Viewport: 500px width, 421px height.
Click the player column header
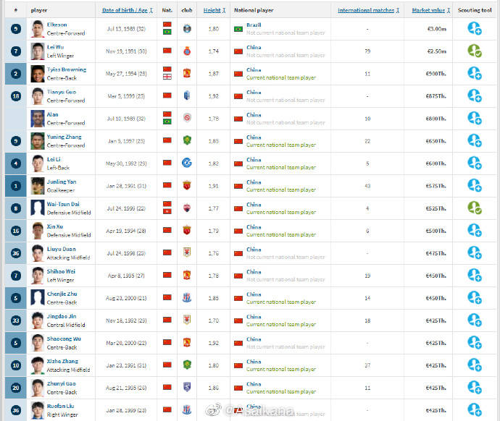coord(39,11)
